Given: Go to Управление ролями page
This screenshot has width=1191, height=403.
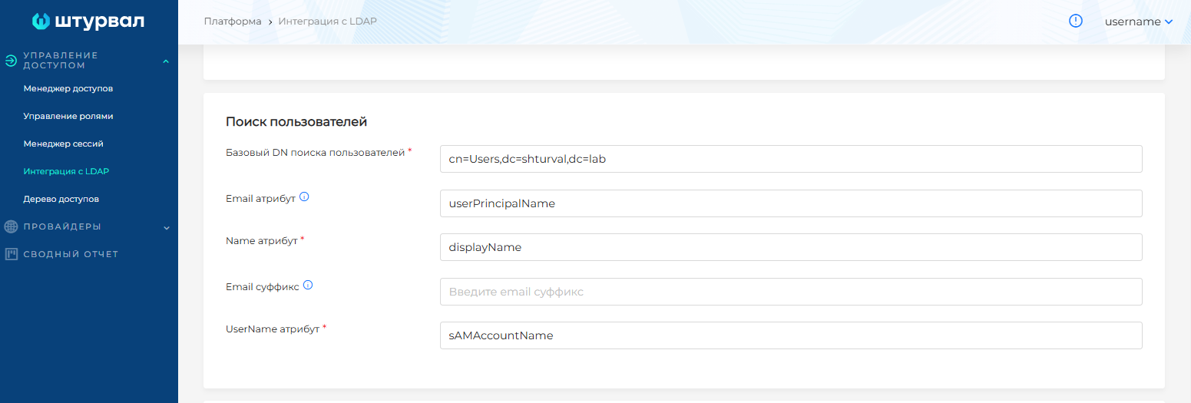Looking at the screenshot, I should (68, 116).
